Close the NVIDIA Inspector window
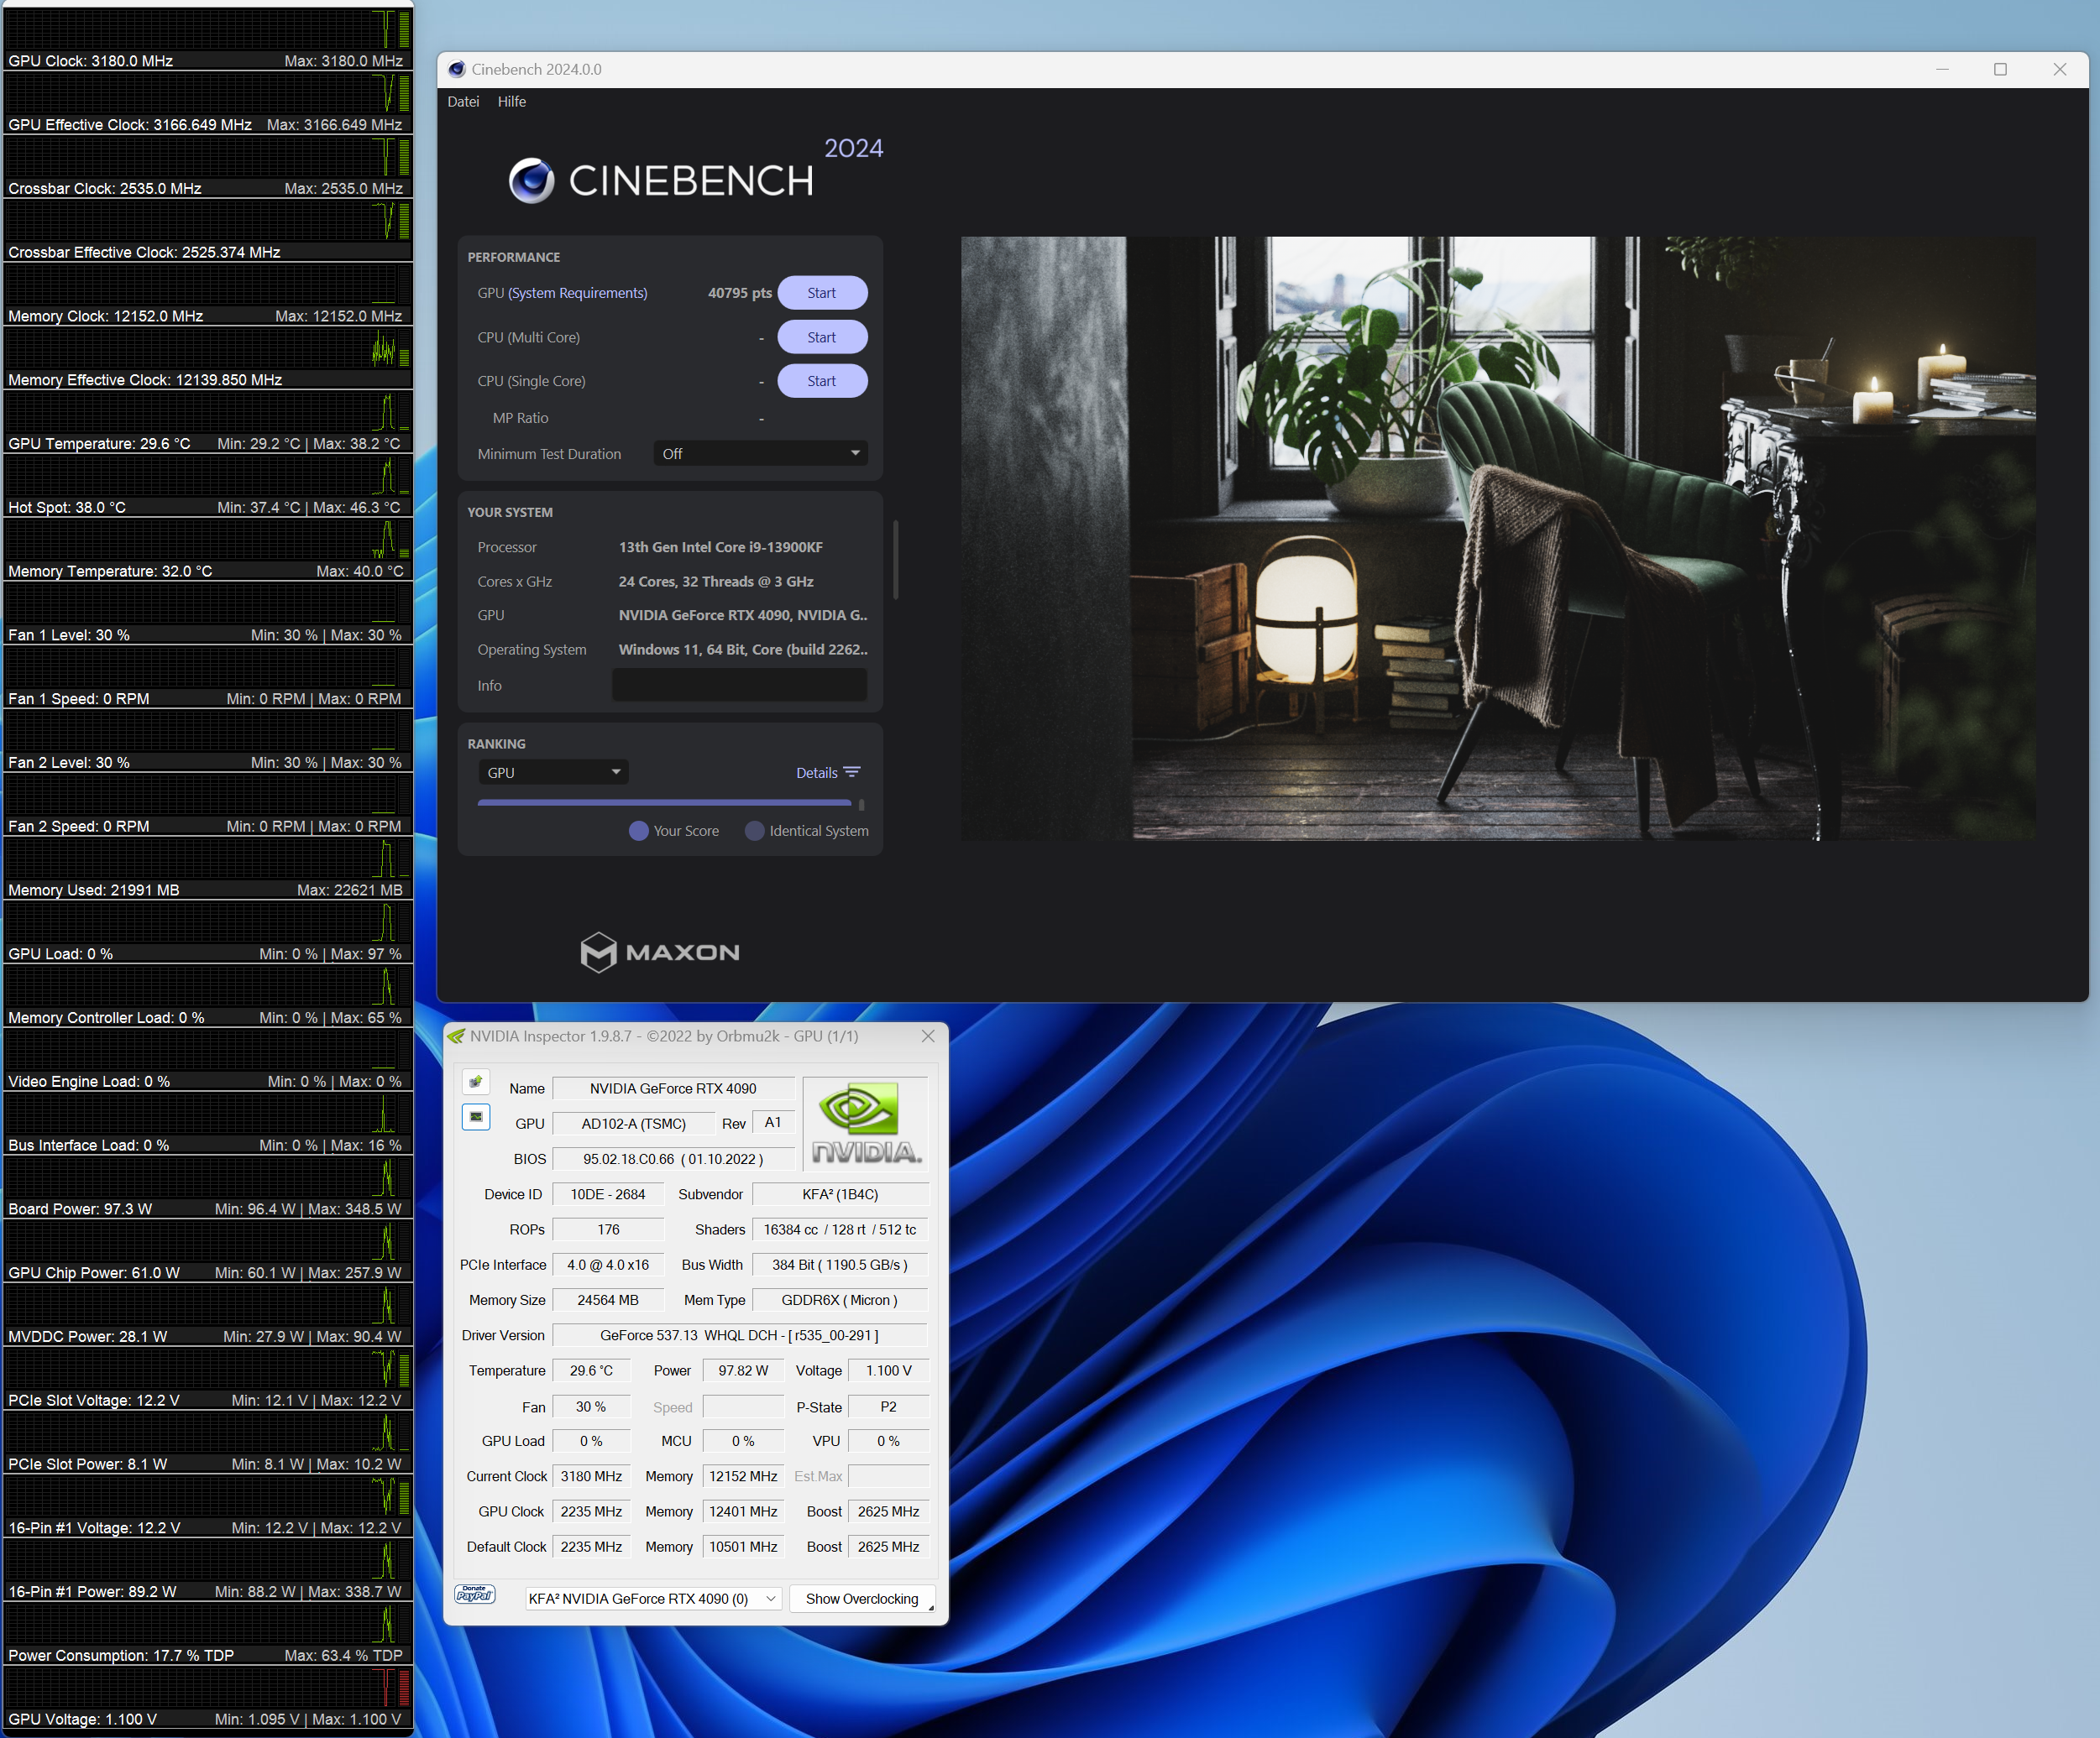 pyautogui.click(x=928, y=1036)
